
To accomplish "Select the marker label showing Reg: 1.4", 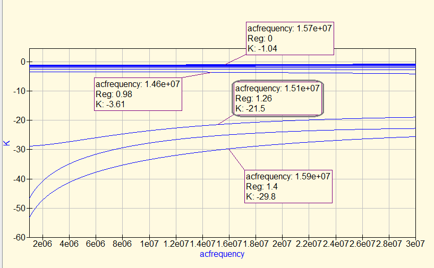I will click(288, 186).
